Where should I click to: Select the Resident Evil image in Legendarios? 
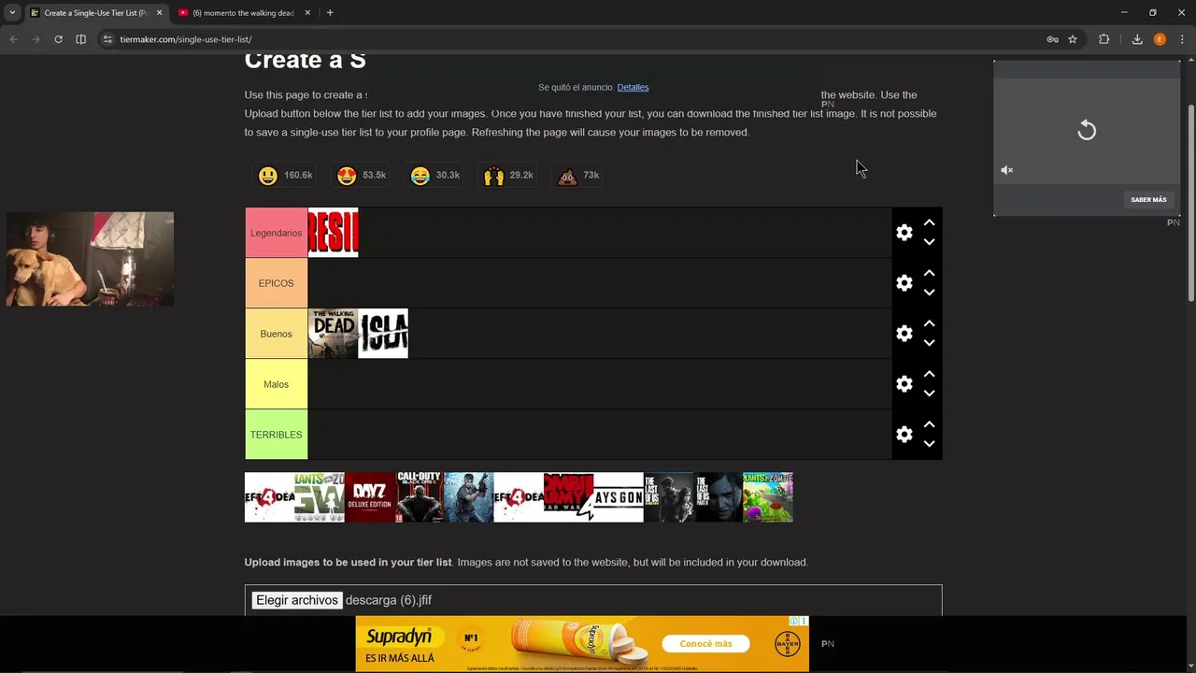pos(333,233)
